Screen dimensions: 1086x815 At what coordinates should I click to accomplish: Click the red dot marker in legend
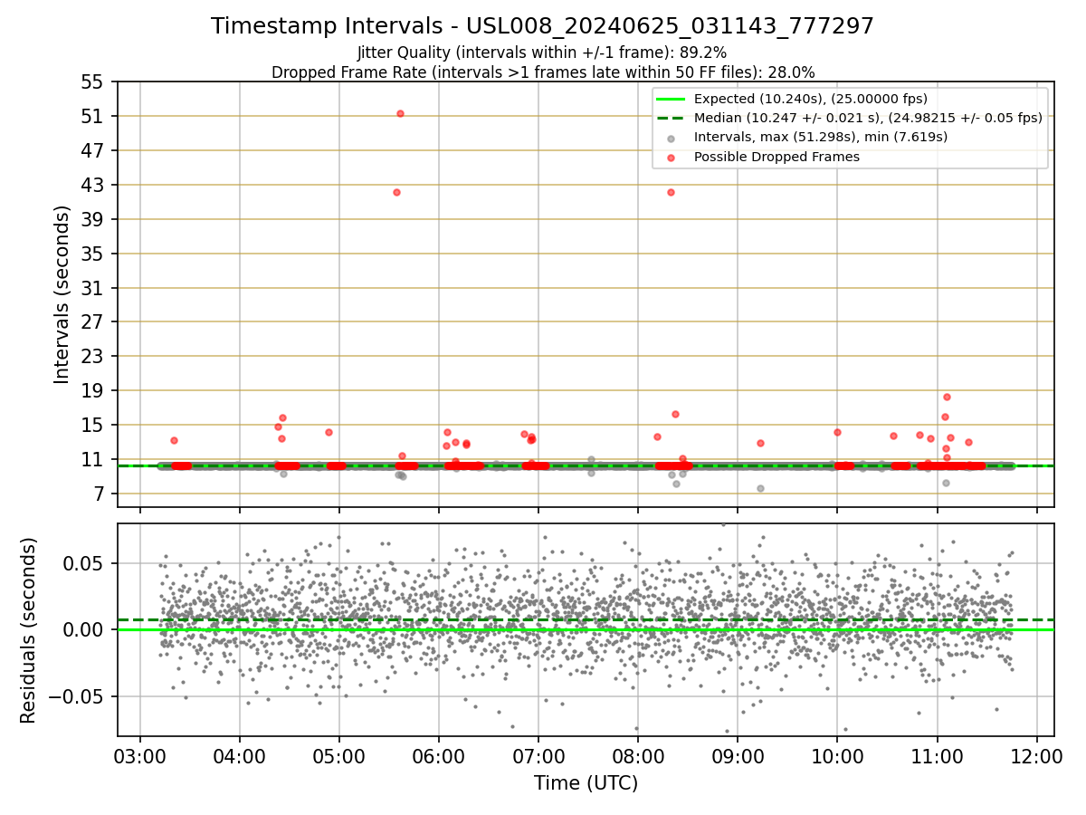pos(671,158)
